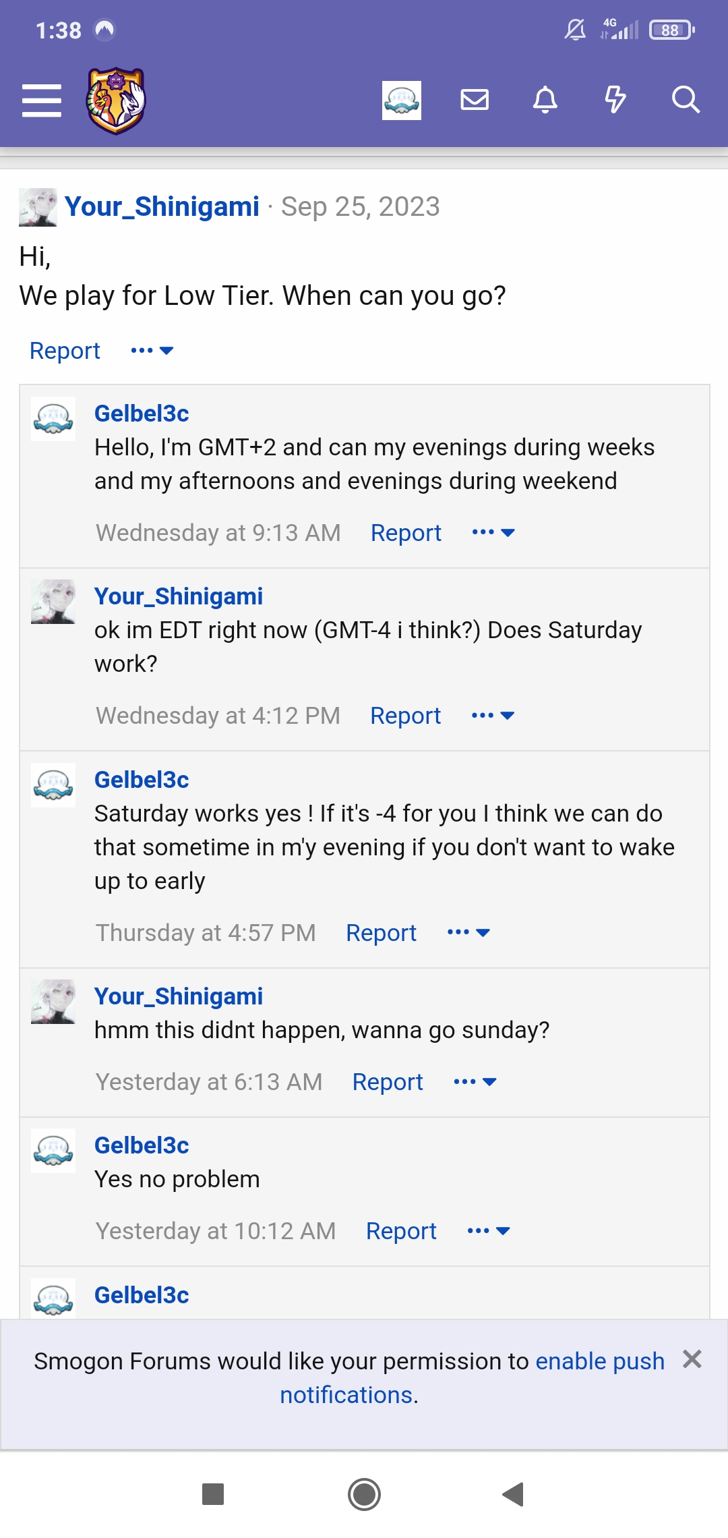Open the ellipsis dropdown on Gelbel3c's first message
Screen dimensions: 728x1538
tap(493, 532)
